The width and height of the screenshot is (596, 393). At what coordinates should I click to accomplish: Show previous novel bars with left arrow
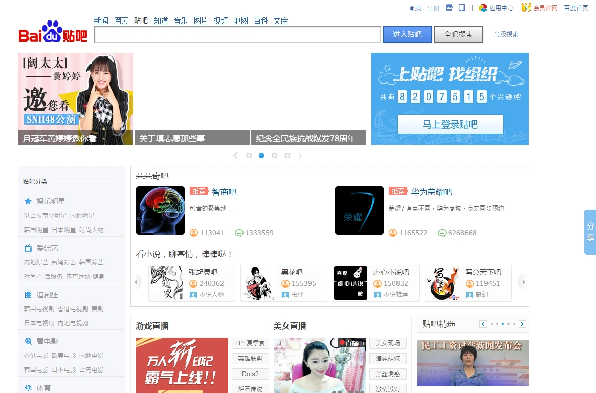coord(136,282)
